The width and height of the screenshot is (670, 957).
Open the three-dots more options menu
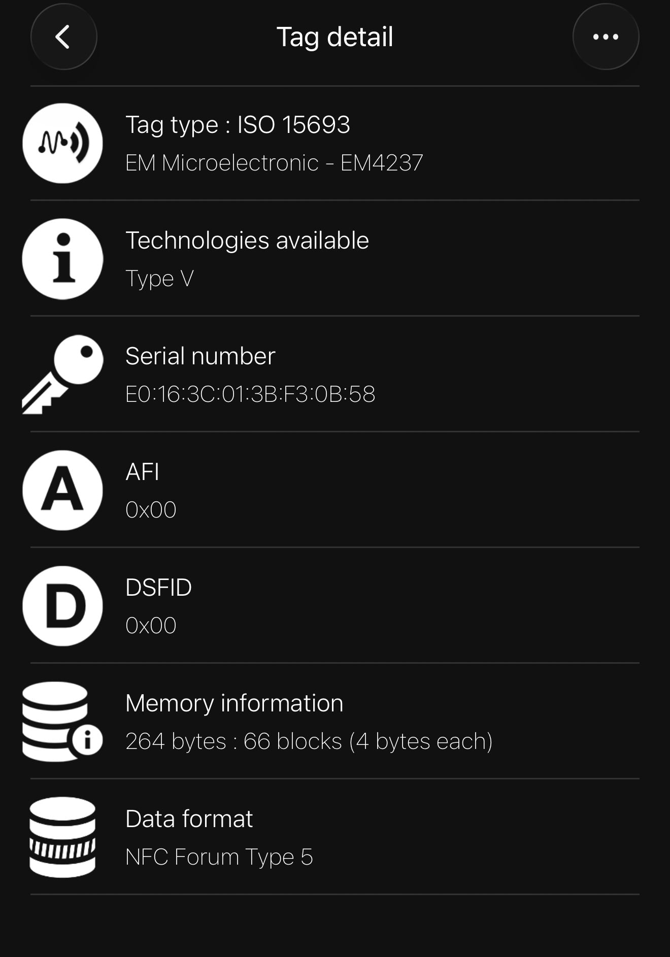click(x=606, y=37)
